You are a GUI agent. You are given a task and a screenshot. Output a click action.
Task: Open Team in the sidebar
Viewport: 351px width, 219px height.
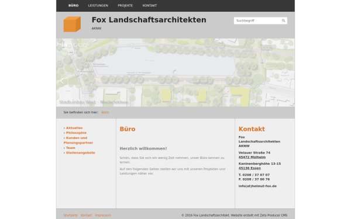(71, 148)
